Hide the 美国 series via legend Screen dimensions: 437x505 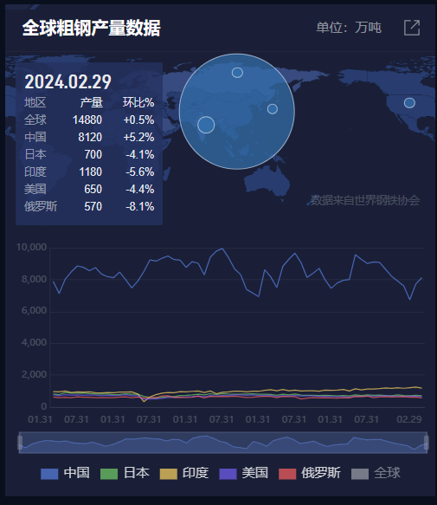click(x=244, y=473)
